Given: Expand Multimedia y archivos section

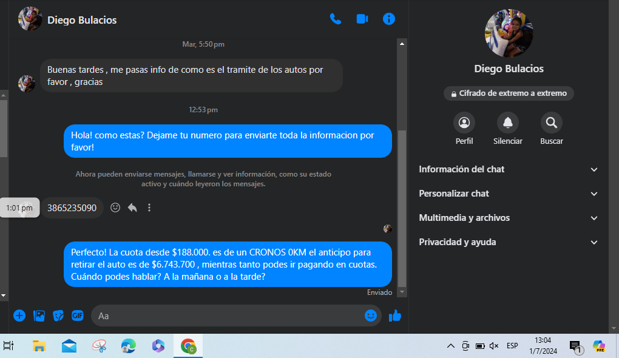Looking at the screenshot, I should pos(509,218).
